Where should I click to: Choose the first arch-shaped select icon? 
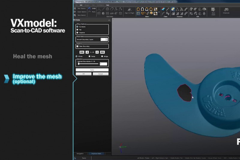click(x=138, y=9)
